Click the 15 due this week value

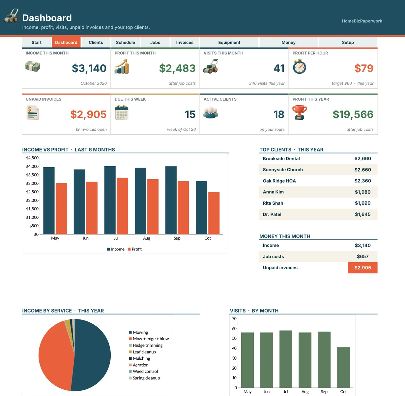(x=190, y=115)
